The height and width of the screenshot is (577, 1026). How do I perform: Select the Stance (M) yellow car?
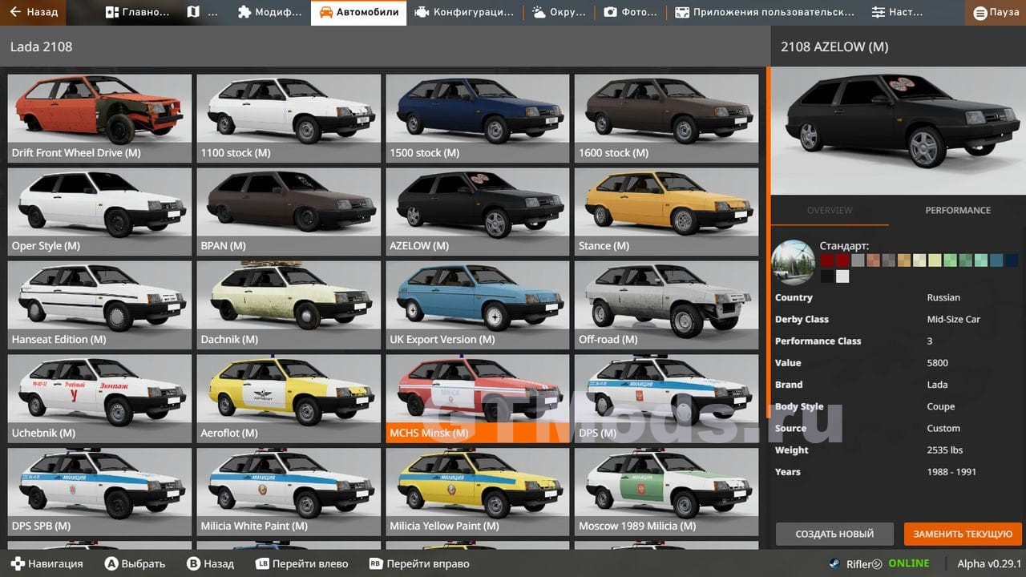click(667, 212)
